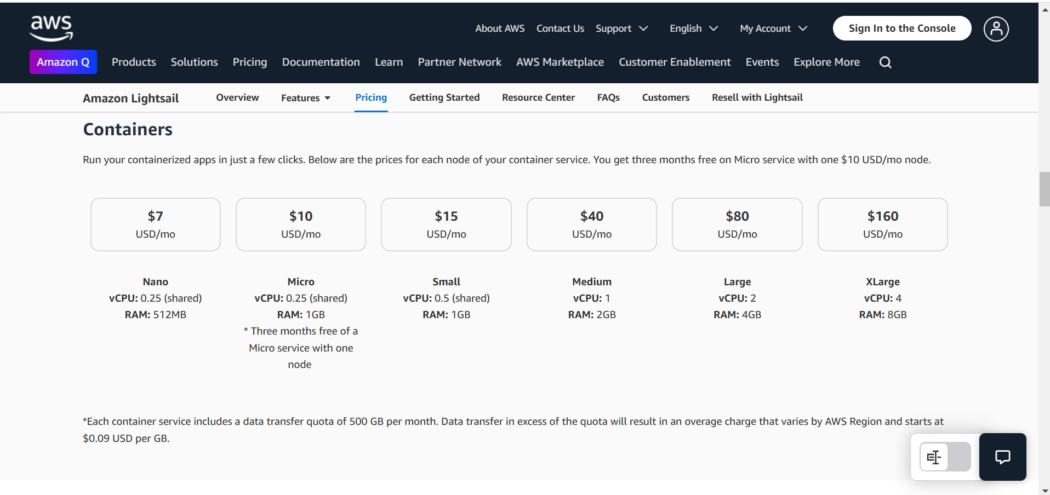Open the Features dropdown in Lightsail nav
This screenshot has height=495, width=1050.
coord(306,98)
